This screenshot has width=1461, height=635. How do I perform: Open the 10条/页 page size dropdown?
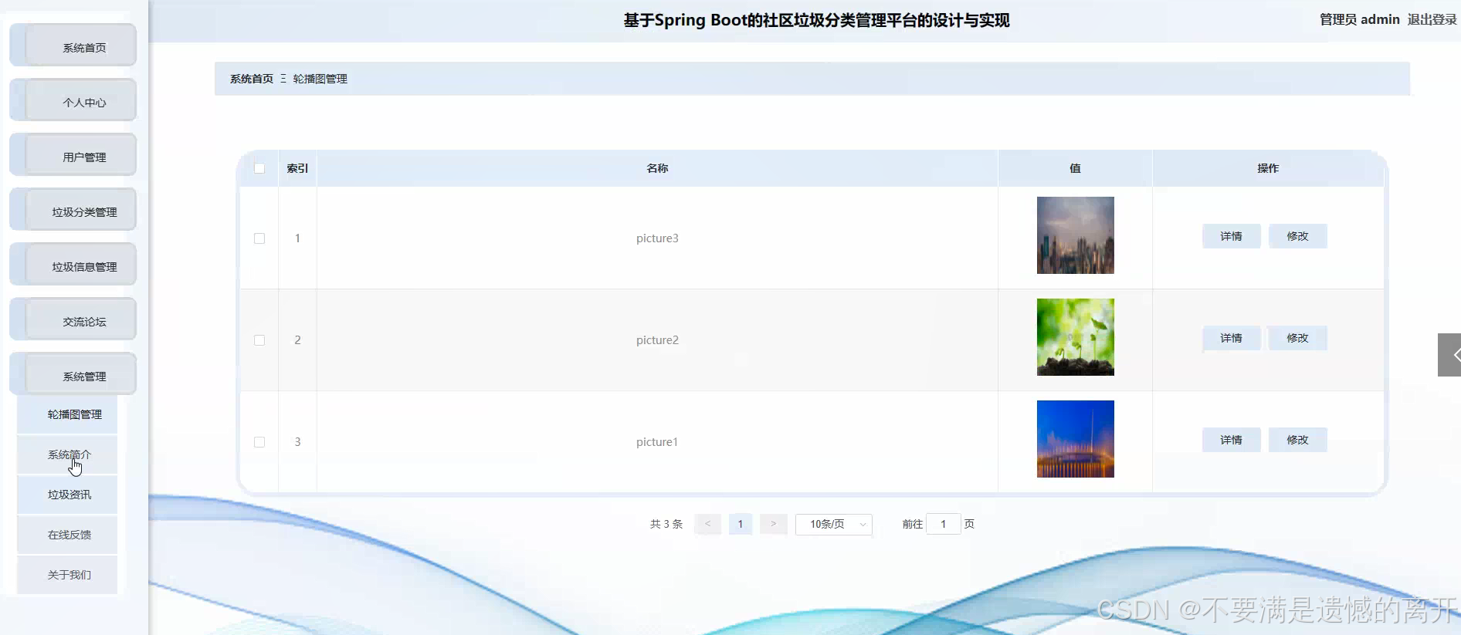[833, 524]
